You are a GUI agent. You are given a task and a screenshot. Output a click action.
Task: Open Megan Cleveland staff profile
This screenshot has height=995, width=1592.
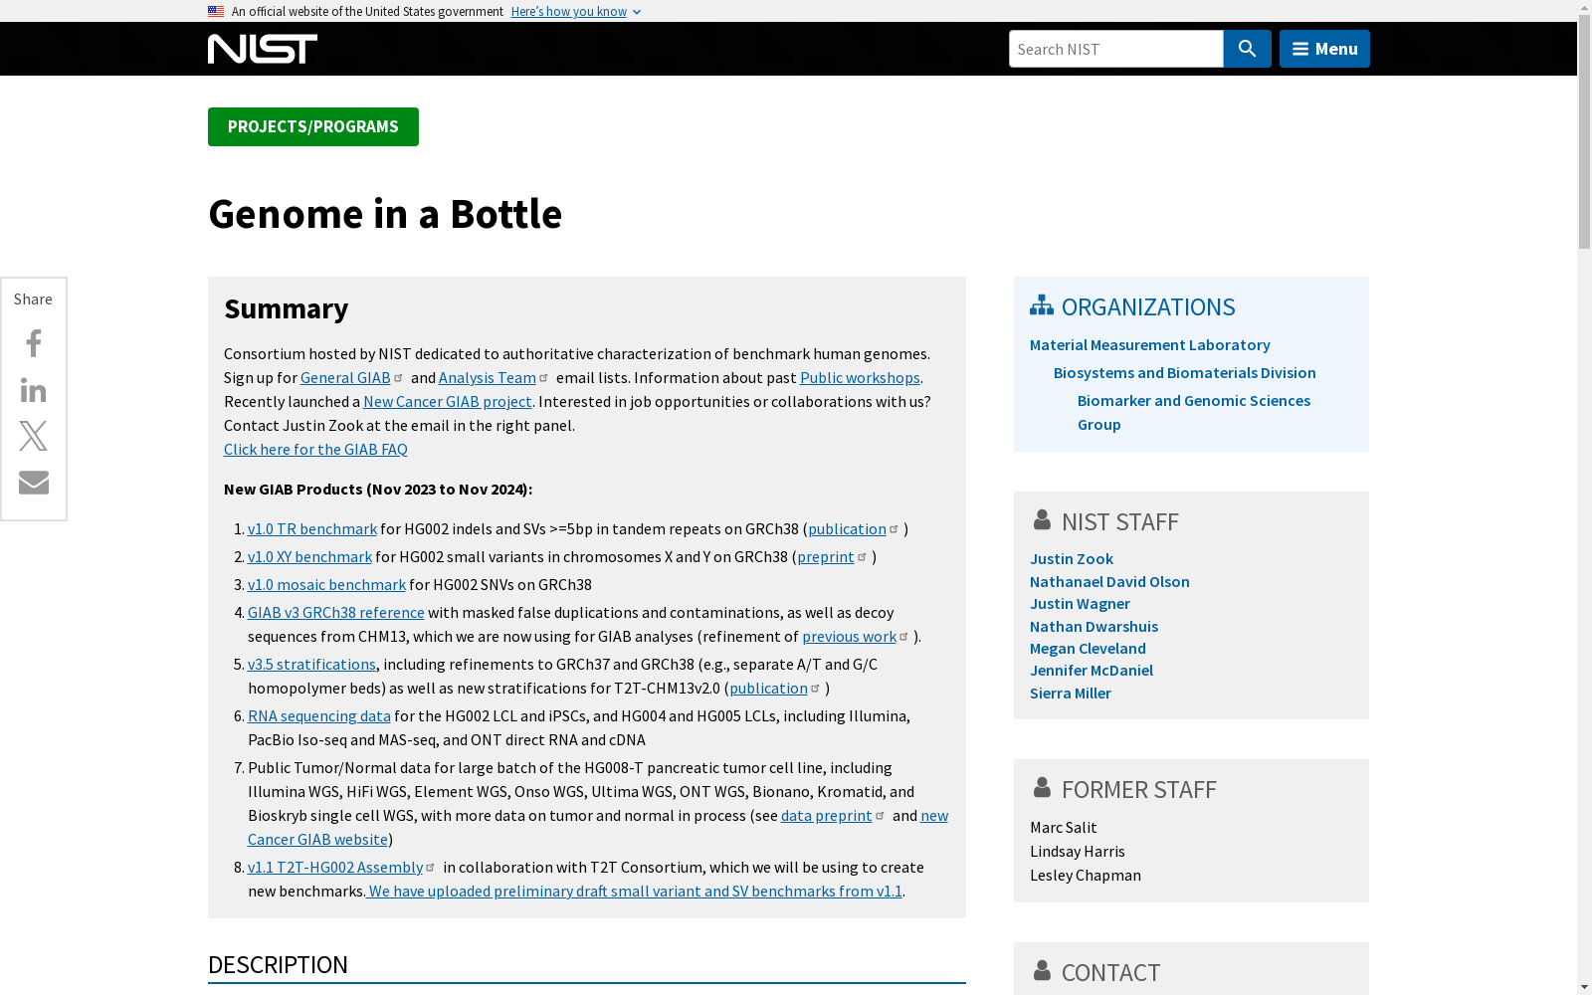tap(1088, 648)
